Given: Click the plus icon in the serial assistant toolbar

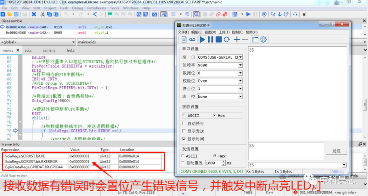Looking at the screenshot, I should [237, 40].
